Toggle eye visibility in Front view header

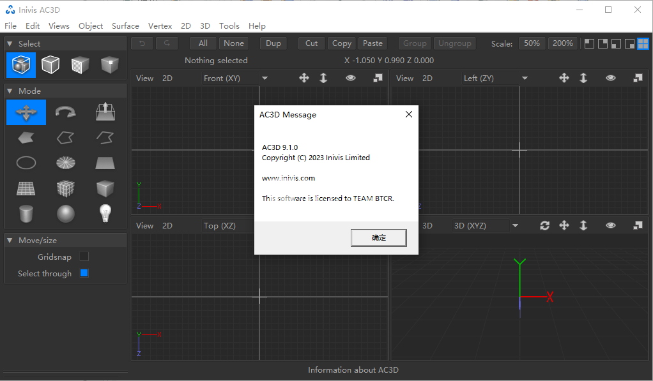tap(351, 78)
